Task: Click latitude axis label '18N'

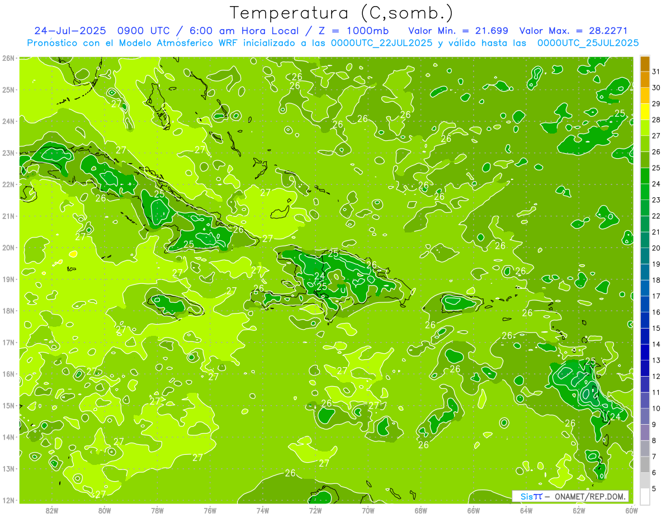Action: [8, 311]
